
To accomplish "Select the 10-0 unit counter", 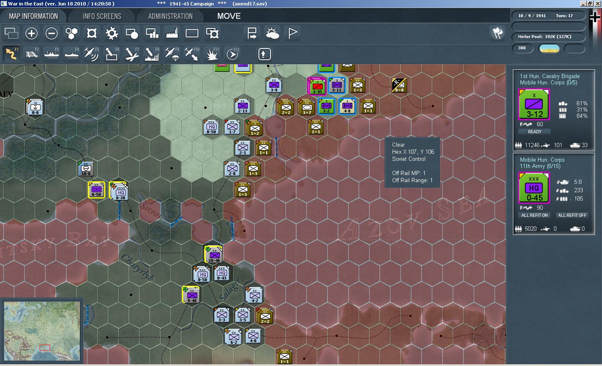I will click(86, 169).
